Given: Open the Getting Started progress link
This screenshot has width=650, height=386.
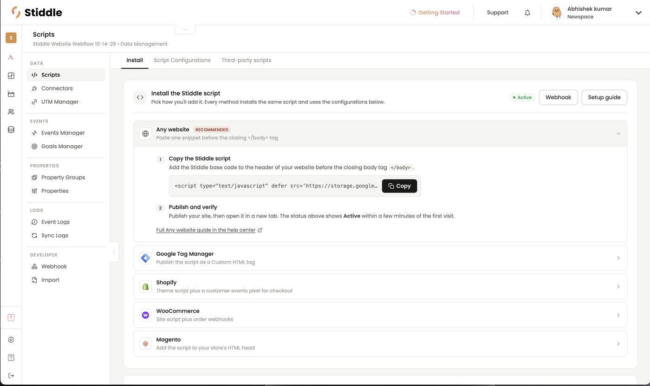Looking at the screenshot, I should pos(435,13).
